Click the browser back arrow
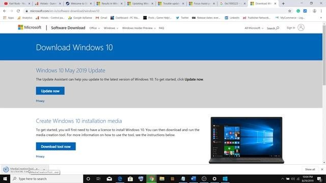 pyautogui.click(x=5, y=11)
